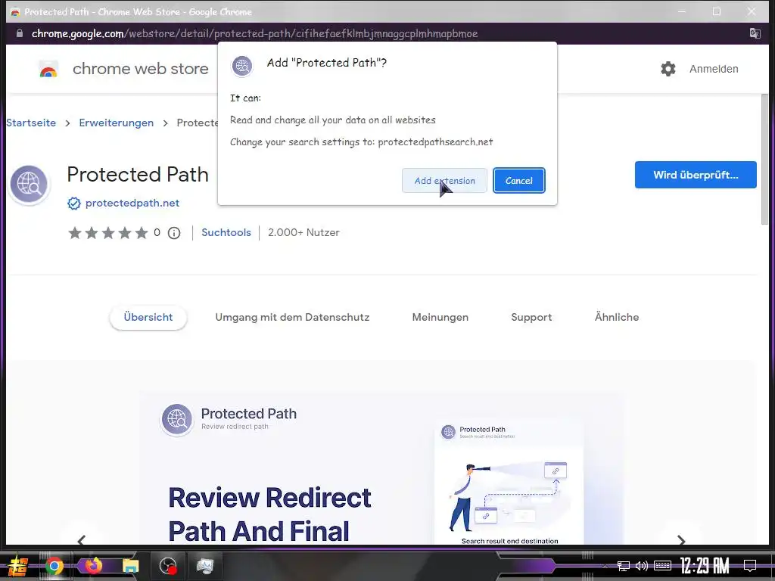775x581 pixels.
Task: Open the monitor app on the taskbar
Action: 204,566
